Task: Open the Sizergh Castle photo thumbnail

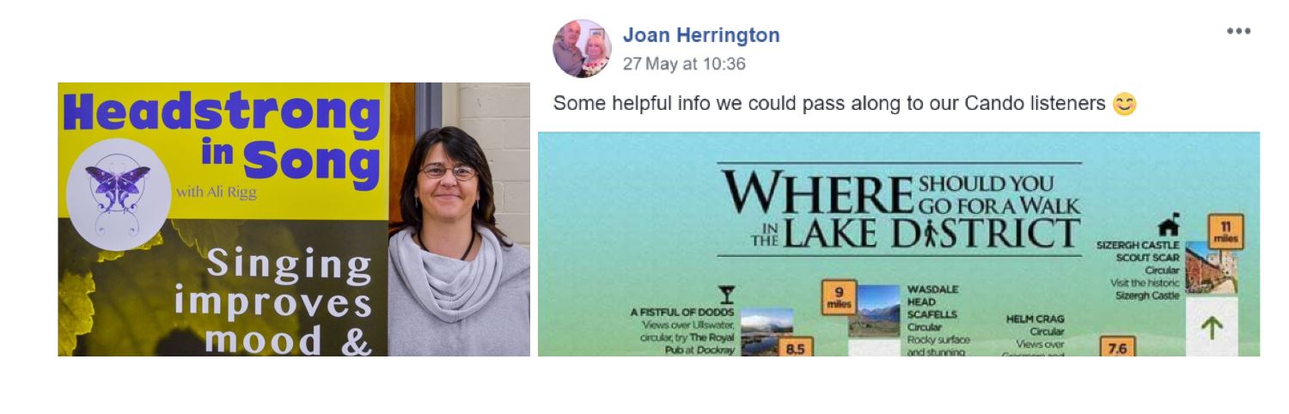Action: tap(1212, 269)
